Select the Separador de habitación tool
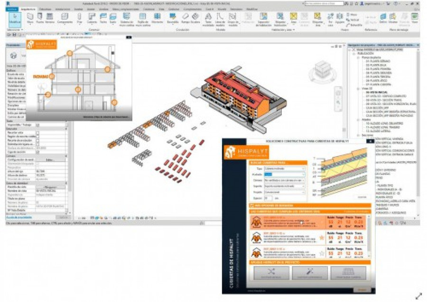The width and height of the screenshot is (427, 302). click(263, 19)
